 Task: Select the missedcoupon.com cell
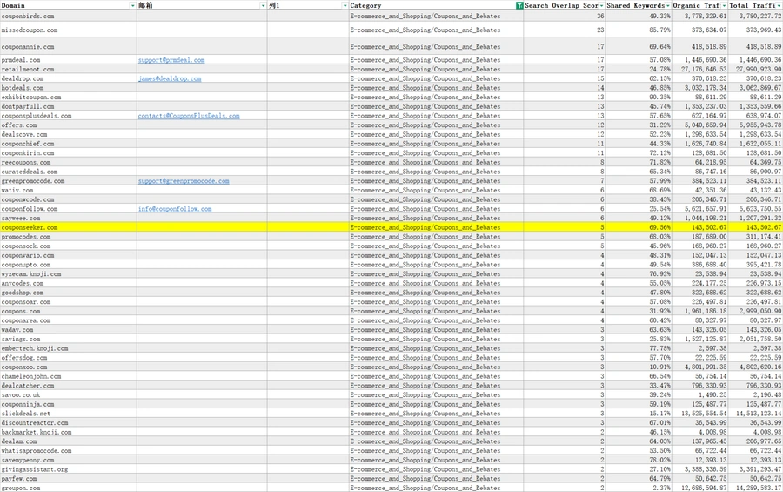coord(69,30)
